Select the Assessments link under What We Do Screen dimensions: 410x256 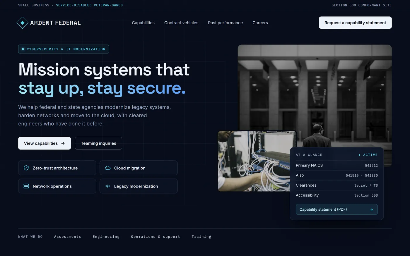[x=67, y=237]
